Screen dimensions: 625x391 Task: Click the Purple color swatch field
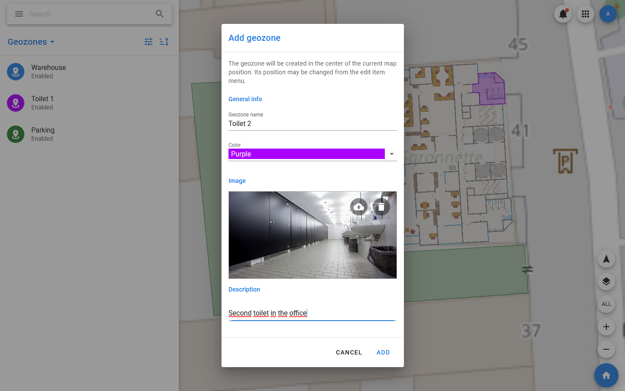point(306,154)
